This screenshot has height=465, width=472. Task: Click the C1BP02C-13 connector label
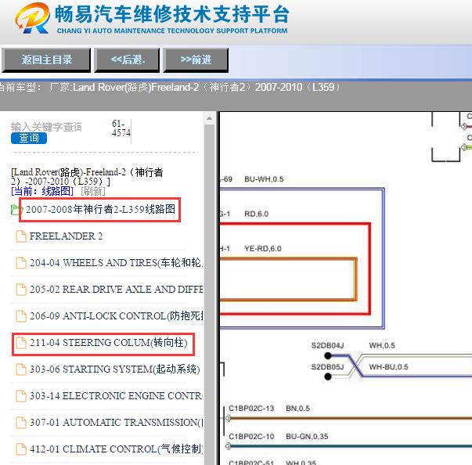click(251, 408)
